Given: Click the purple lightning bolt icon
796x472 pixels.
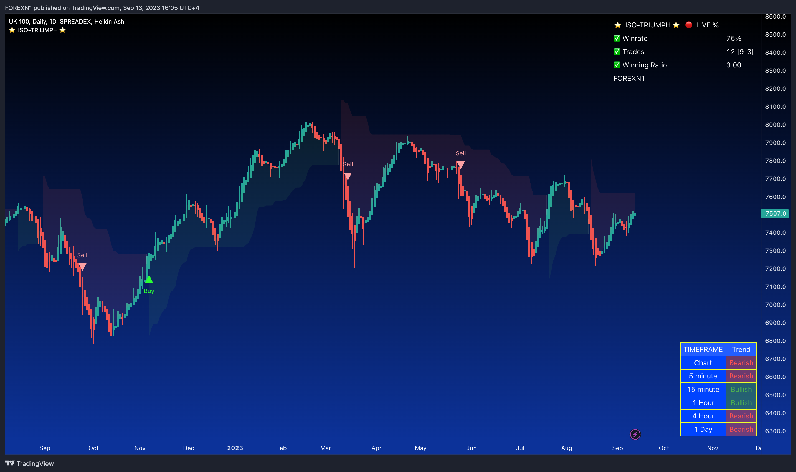Looking at the screenshot, I should coord(635,434).
